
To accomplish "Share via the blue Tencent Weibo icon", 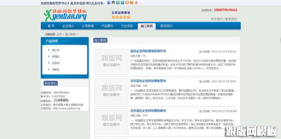I will pos(122,3).
